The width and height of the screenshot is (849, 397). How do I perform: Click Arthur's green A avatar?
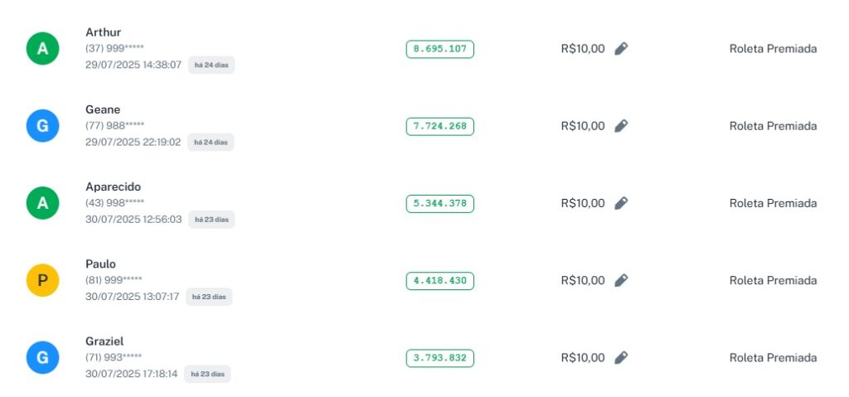point(42,49)
